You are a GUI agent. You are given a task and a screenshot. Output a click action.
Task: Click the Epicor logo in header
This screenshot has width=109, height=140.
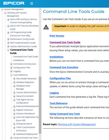pos(14,3)
